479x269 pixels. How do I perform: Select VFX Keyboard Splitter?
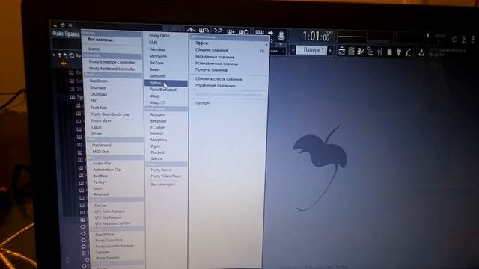113,223
